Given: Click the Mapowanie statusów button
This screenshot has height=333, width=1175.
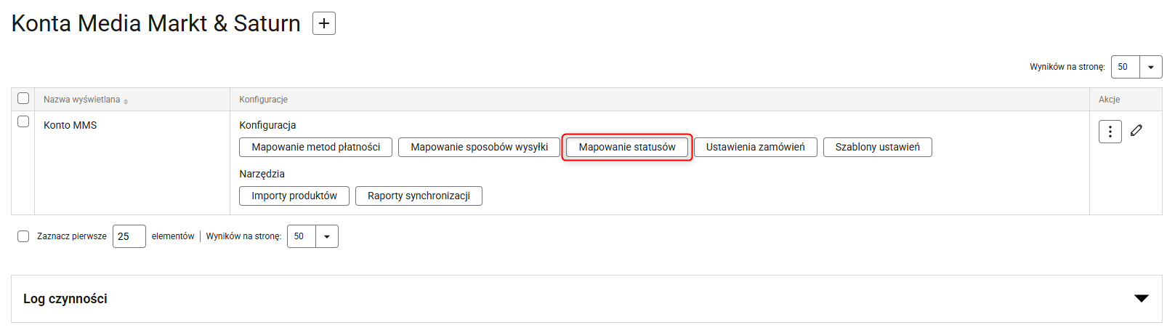Looking at the screenshot, I should [x=627, y=147].
